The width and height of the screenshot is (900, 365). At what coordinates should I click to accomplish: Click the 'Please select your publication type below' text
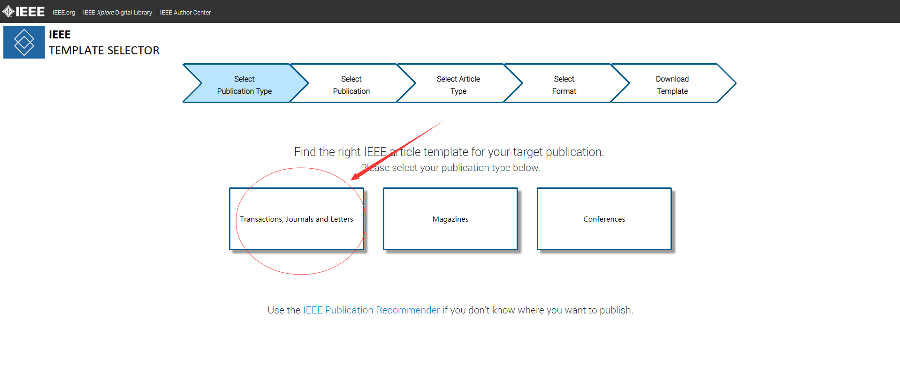coord(450,168)
